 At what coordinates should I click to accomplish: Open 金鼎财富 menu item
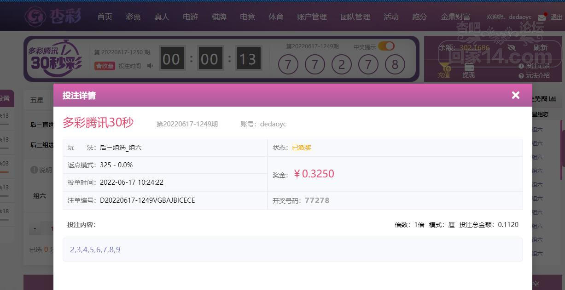[x=455, y=17]
